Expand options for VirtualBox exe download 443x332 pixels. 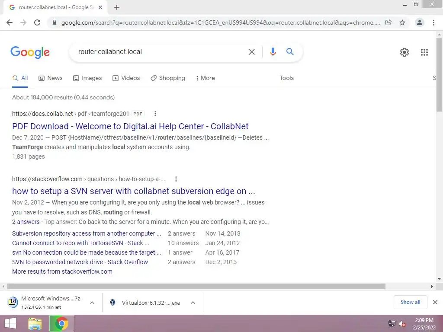click(193, 303)
